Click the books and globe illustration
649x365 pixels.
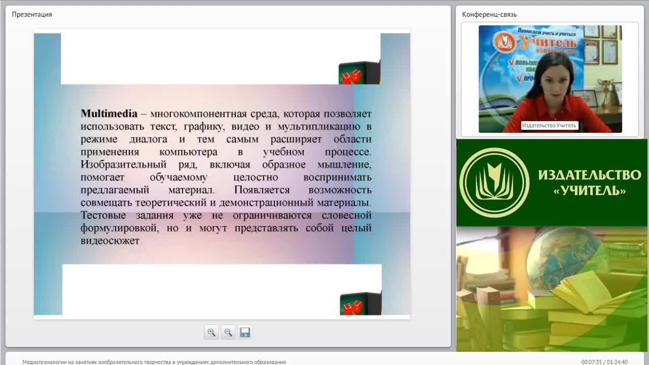(x=552, y=289)
